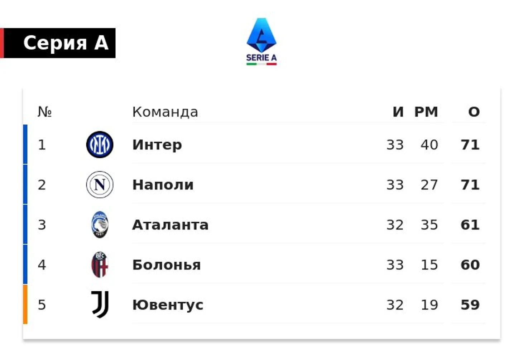
Task: Select the Аталанта team name
Action: pos(170,225)
